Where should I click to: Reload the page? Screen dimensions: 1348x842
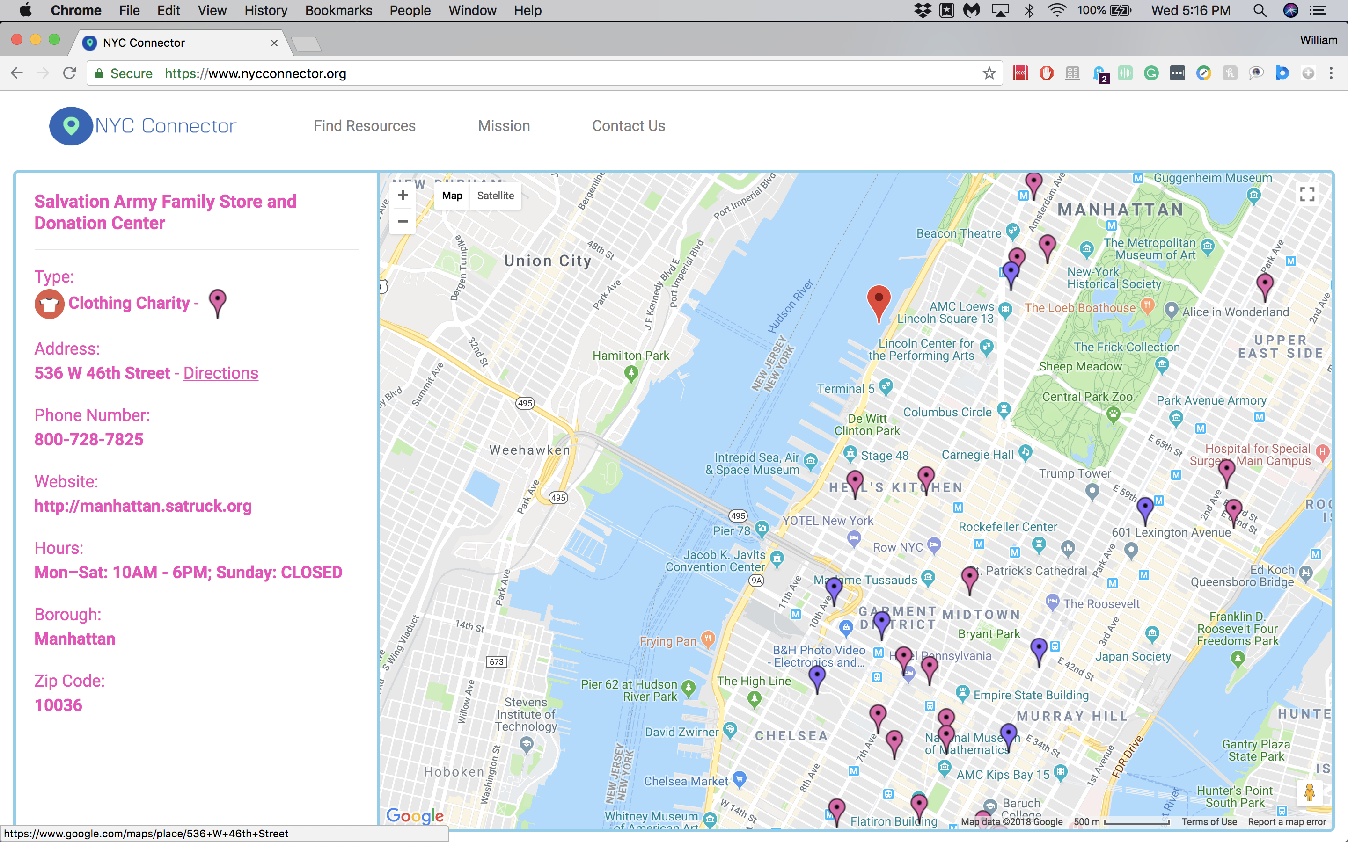click(69, 73)
